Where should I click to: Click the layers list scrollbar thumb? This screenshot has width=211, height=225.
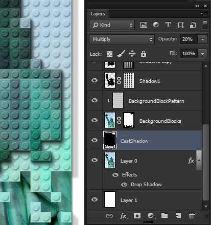click(206, 163)
